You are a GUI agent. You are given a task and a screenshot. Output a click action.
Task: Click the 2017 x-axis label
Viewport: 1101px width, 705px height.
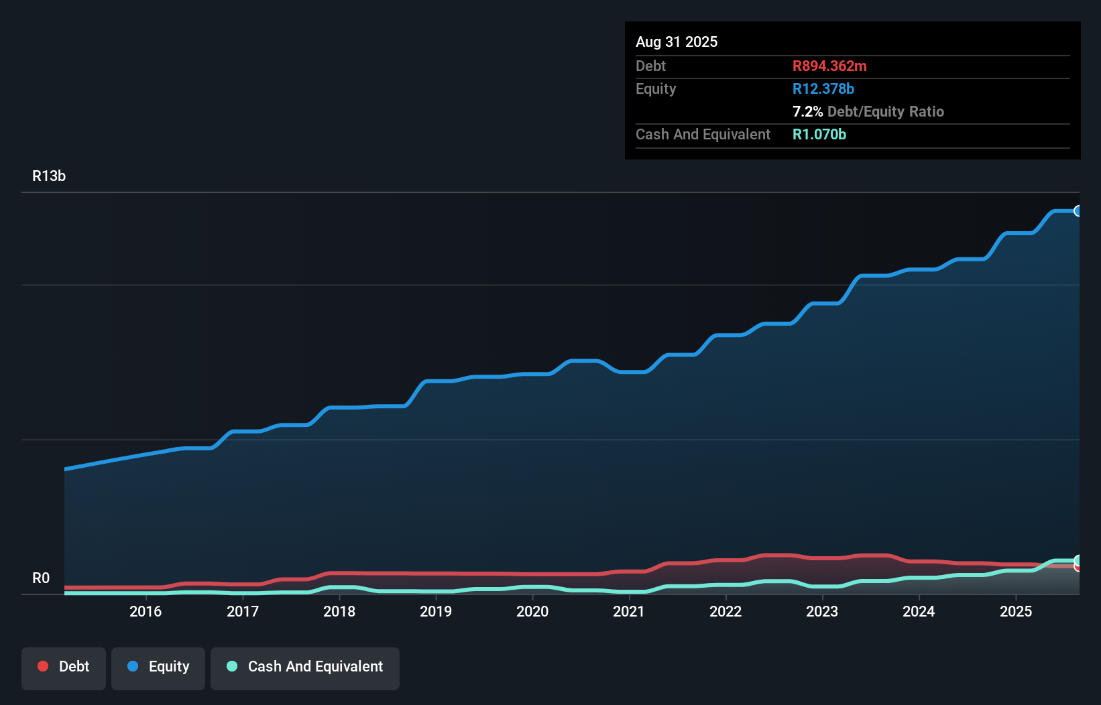243,611
